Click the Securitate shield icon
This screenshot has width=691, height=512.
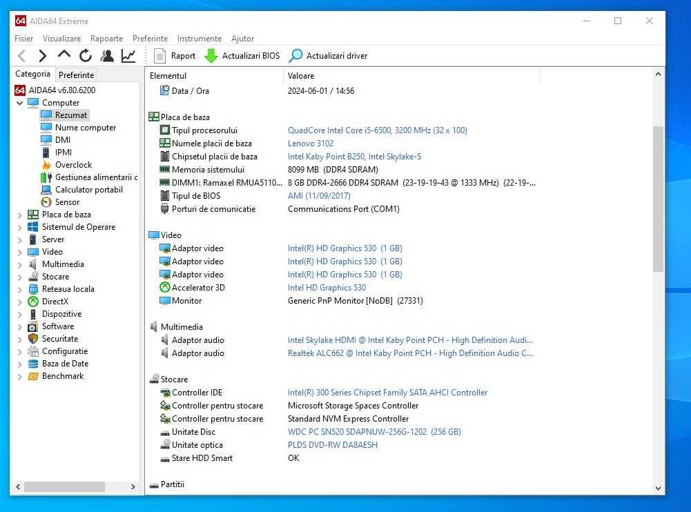pyautogui.click(x=33, y=338)
